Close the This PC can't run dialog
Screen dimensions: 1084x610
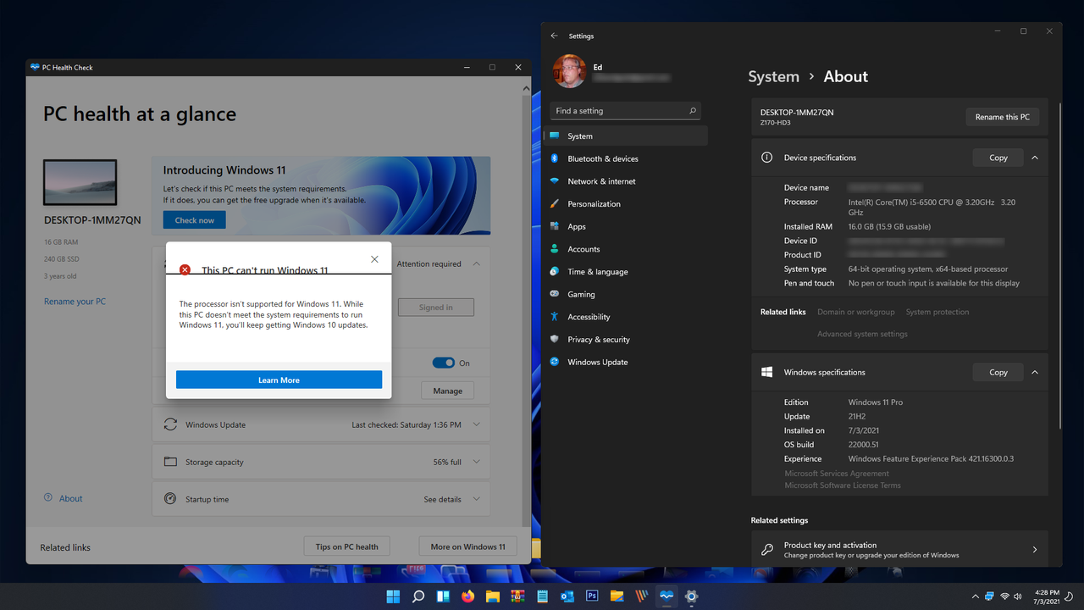(x=374, y=259)
